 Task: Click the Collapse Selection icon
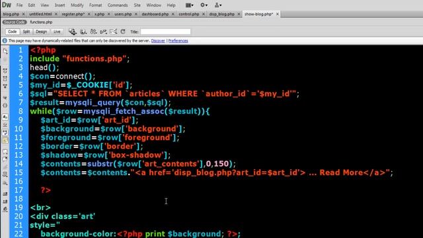click(5, 79)
